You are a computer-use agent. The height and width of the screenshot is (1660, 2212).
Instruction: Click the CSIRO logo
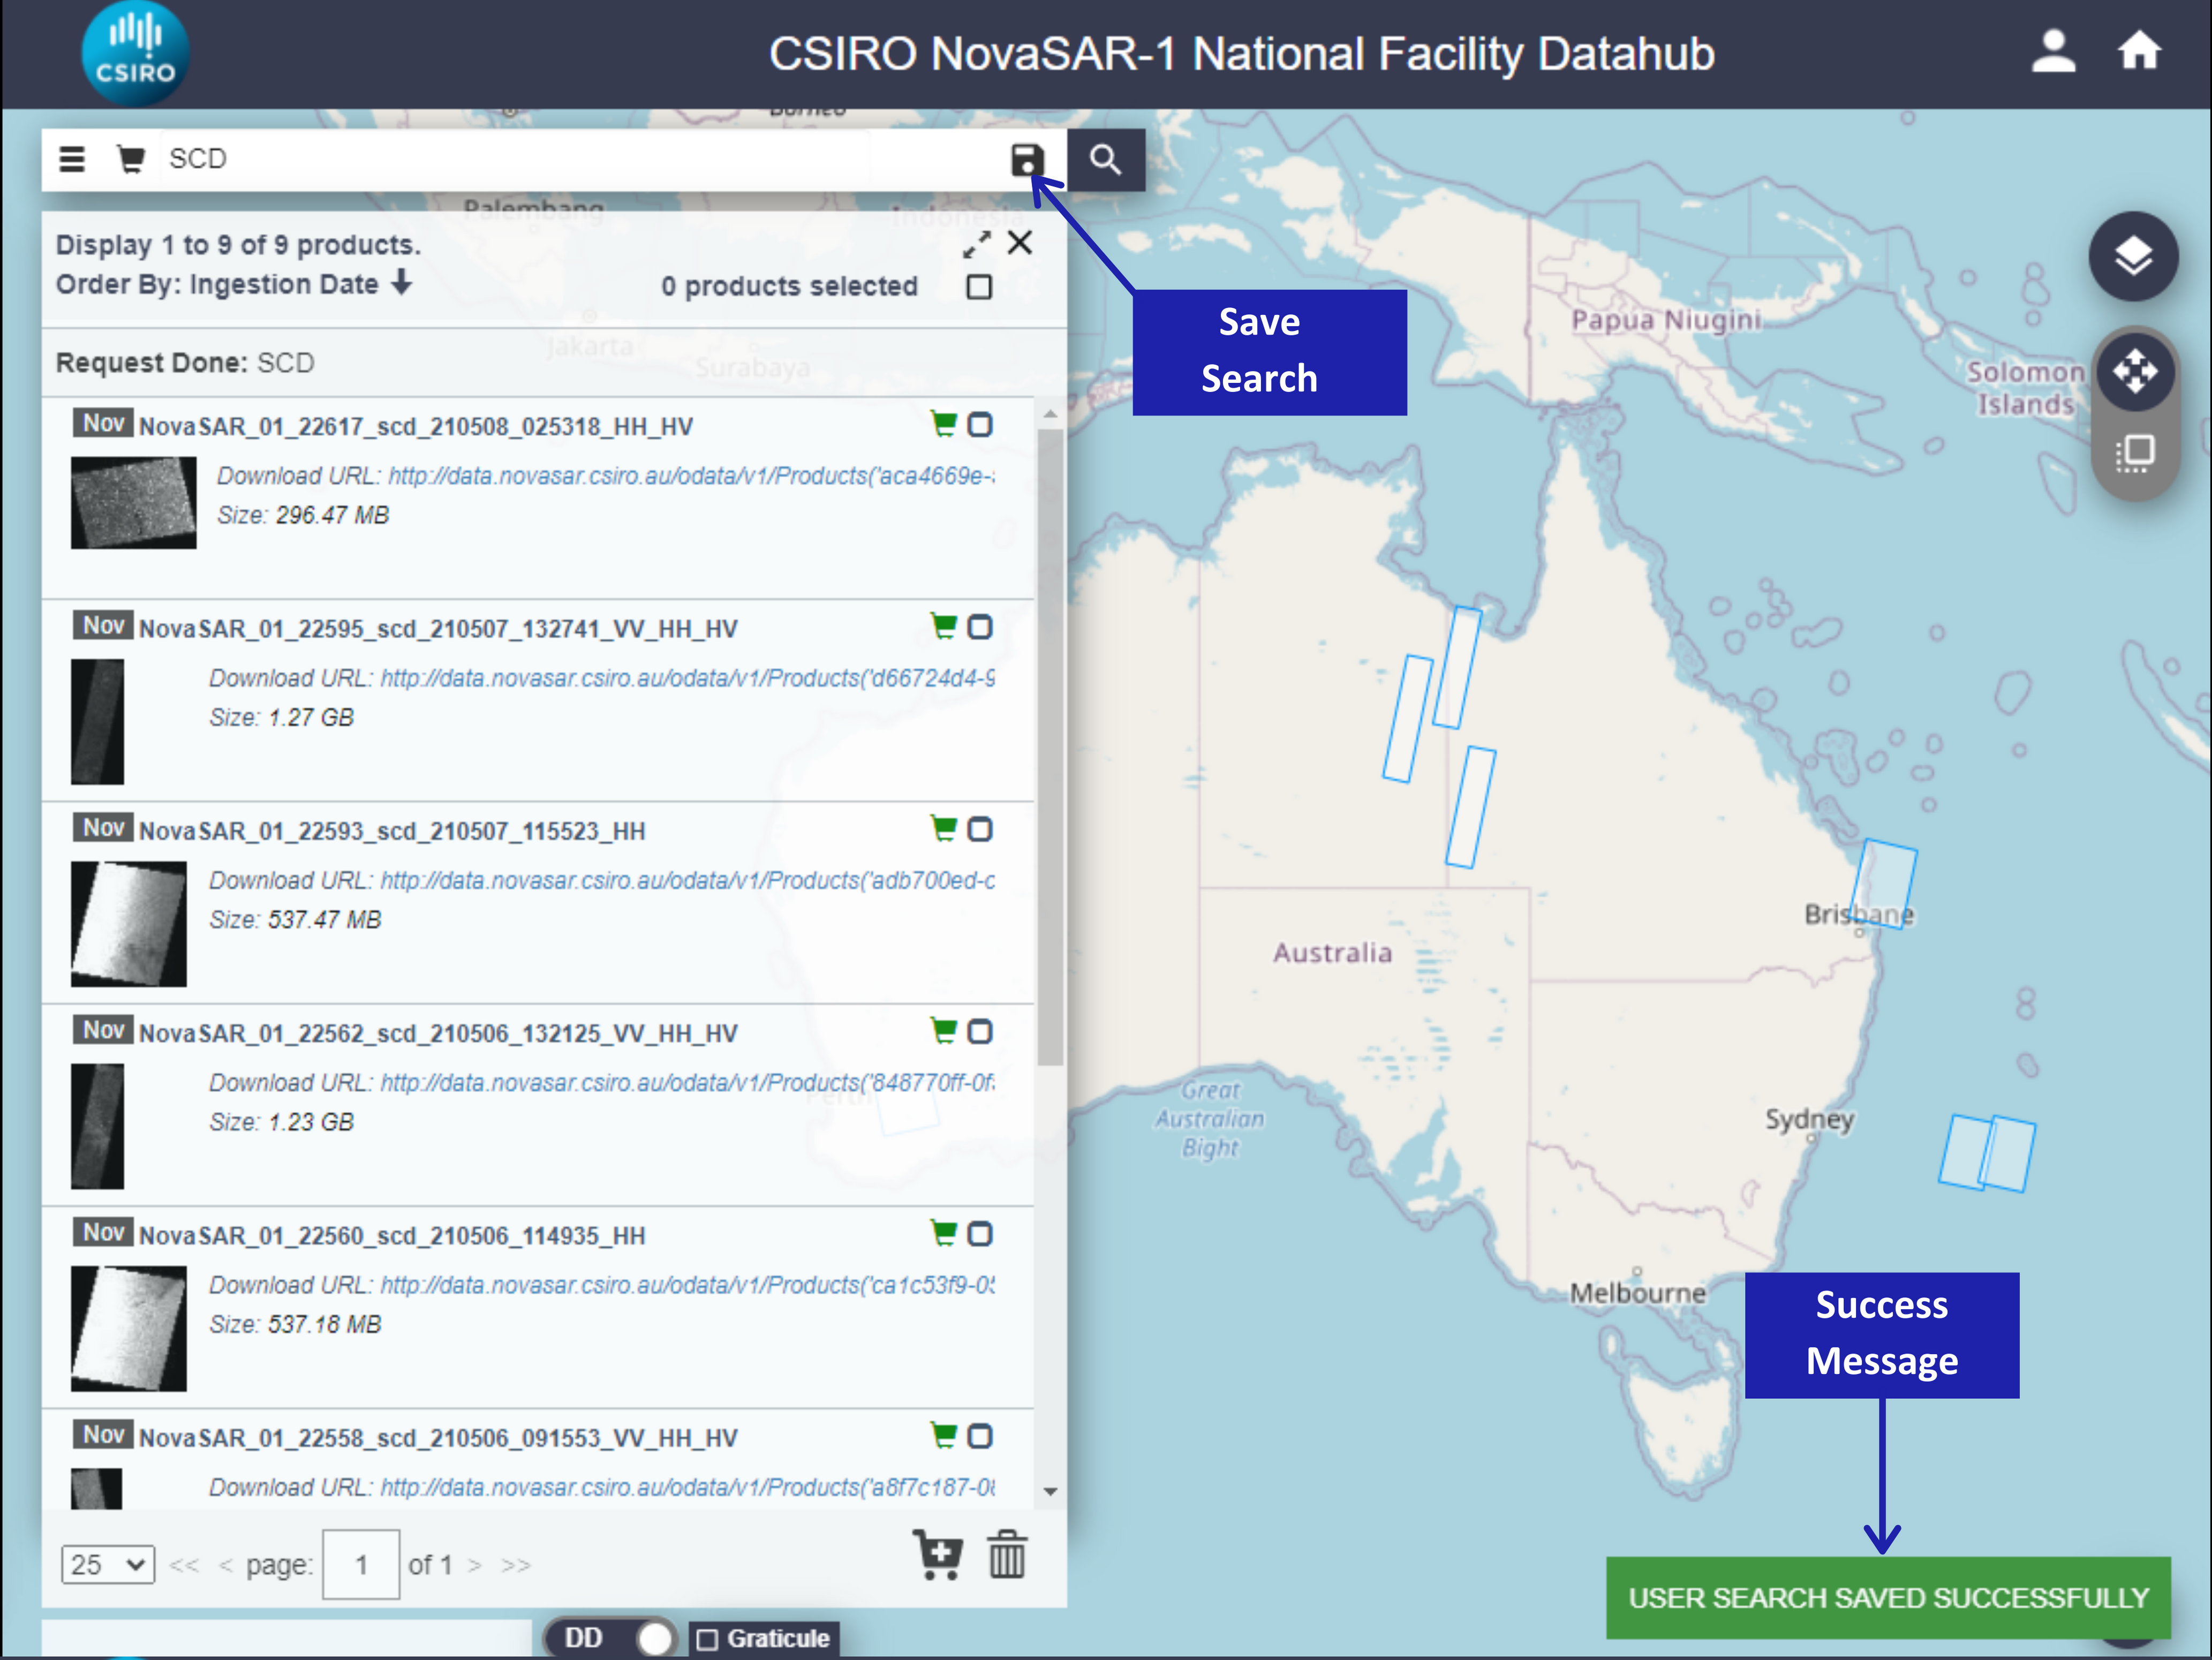135,54
